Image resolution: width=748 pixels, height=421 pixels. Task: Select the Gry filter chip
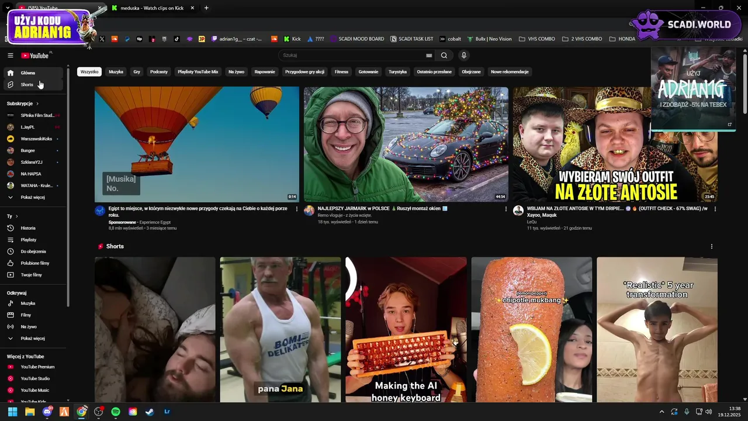pyautogui.click(x=137, y=72)
